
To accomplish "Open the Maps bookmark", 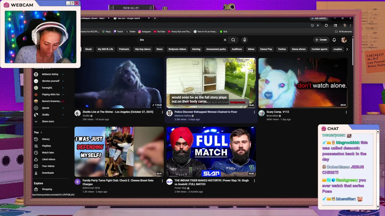I will (106, 31).
